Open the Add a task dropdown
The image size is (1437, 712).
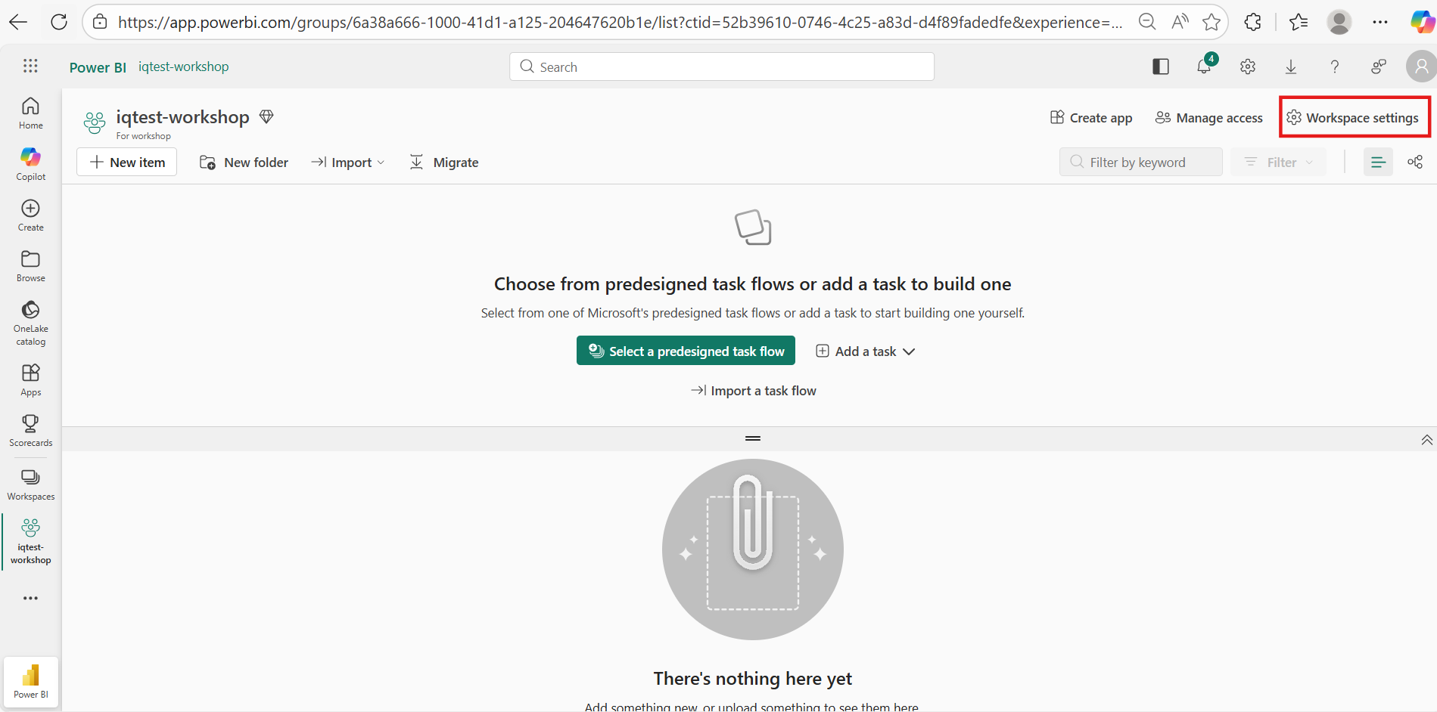click(x=865, y=351)
